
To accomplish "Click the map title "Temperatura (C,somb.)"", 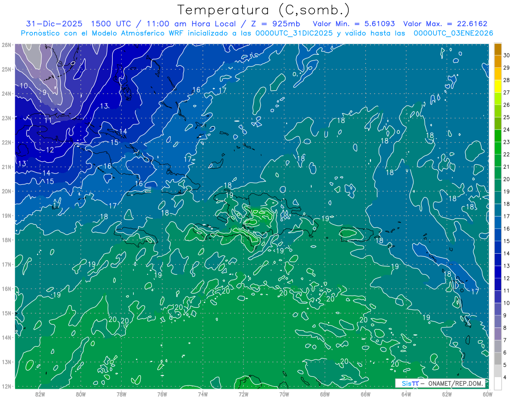I will (264, 10).
